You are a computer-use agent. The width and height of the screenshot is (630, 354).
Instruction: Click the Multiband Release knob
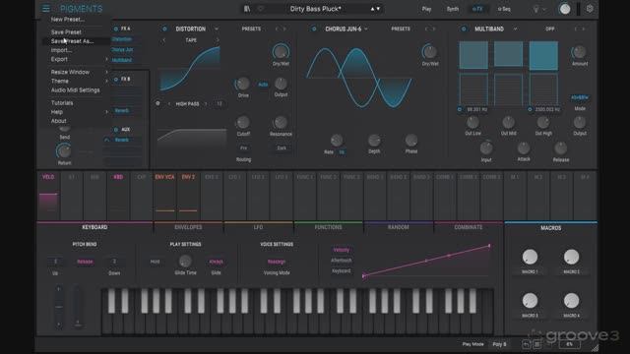point(560,148)
